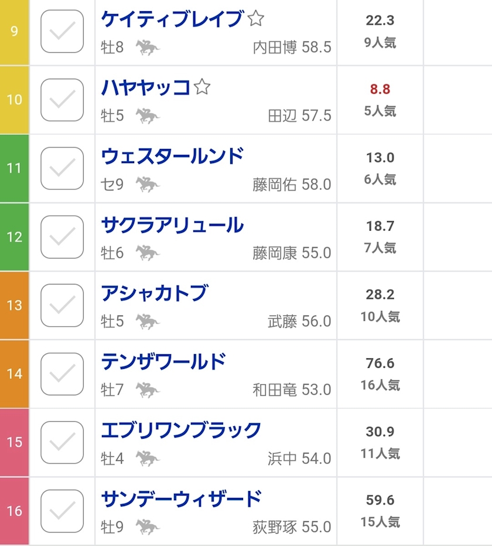Click jockey name 内田博

tap(275, 48)
